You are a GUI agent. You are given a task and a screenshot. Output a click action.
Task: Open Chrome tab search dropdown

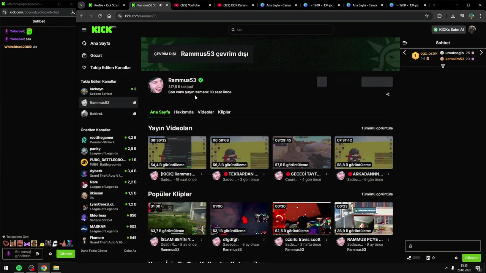coord(81,5)
